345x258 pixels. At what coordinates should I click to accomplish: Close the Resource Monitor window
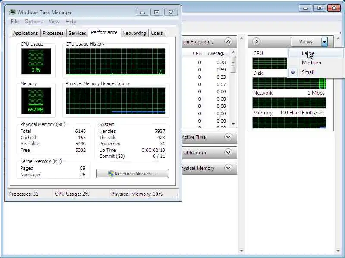[334, 8]
